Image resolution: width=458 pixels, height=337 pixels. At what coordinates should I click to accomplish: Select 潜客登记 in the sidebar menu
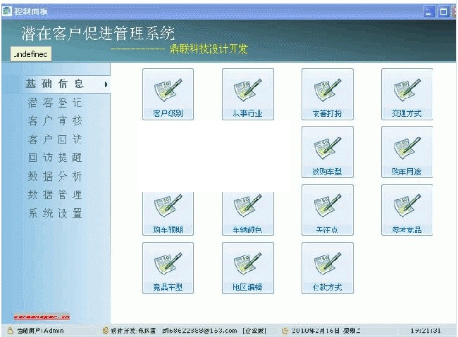pyautogui.click(x=55, y=103)
